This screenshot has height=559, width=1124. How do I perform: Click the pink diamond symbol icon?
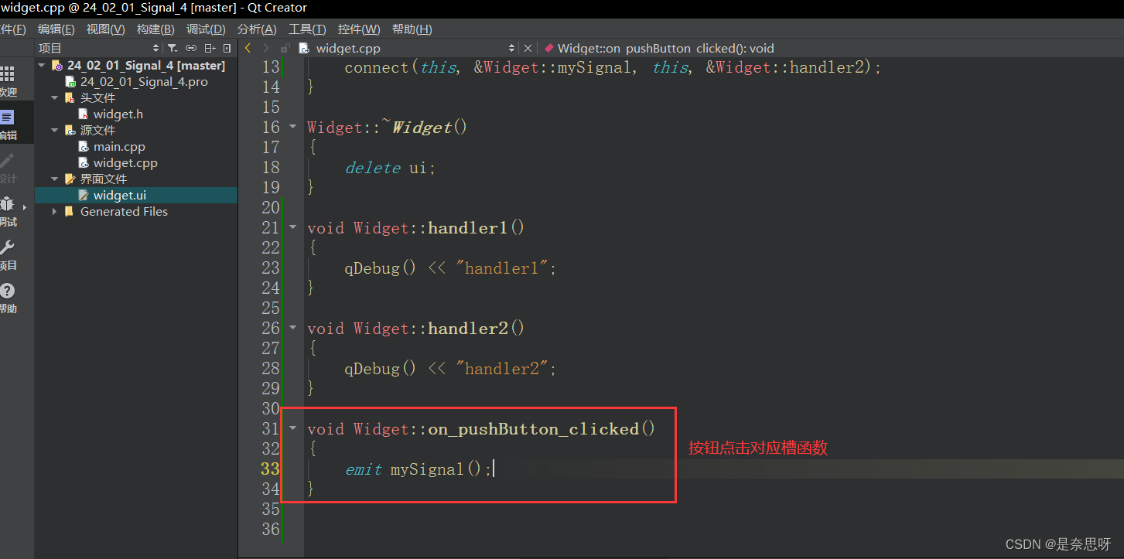(548, 48)
